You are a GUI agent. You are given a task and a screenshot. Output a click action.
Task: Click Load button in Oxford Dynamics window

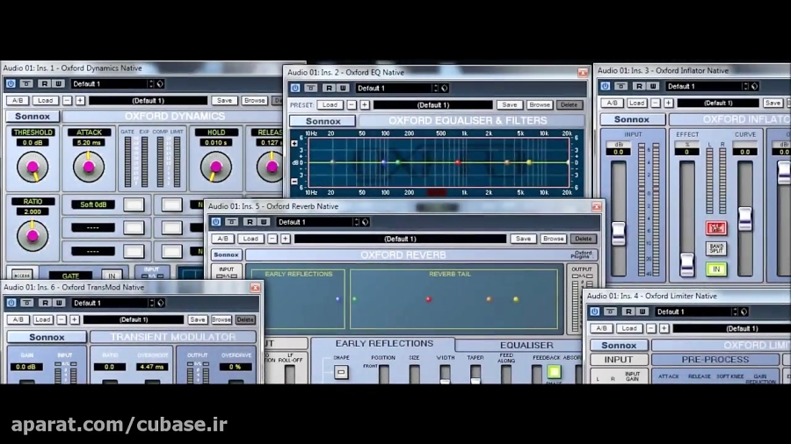(46, 101)
